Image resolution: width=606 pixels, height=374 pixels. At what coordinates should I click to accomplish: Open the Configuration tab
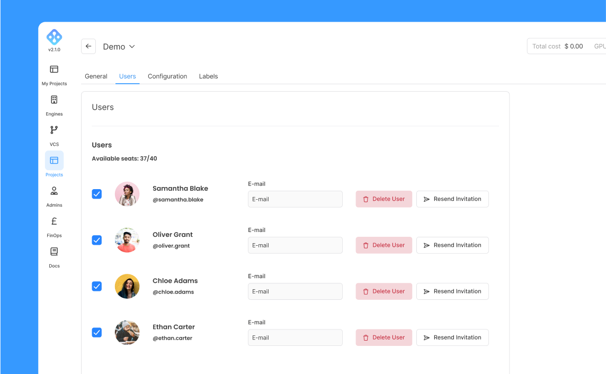[167, 76]
